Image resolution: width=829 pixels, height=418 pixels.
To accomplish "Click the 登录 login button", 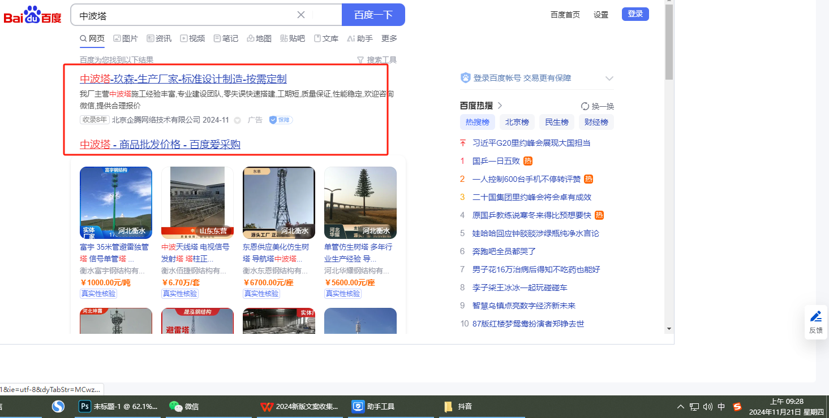I will point(635,14).
